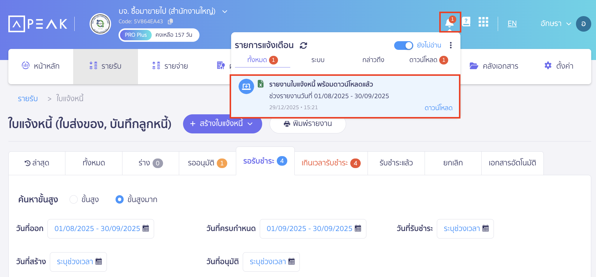Viewport: 596px width, 277px height.
Task: Open the notification bell
Action: coord(449,23)
